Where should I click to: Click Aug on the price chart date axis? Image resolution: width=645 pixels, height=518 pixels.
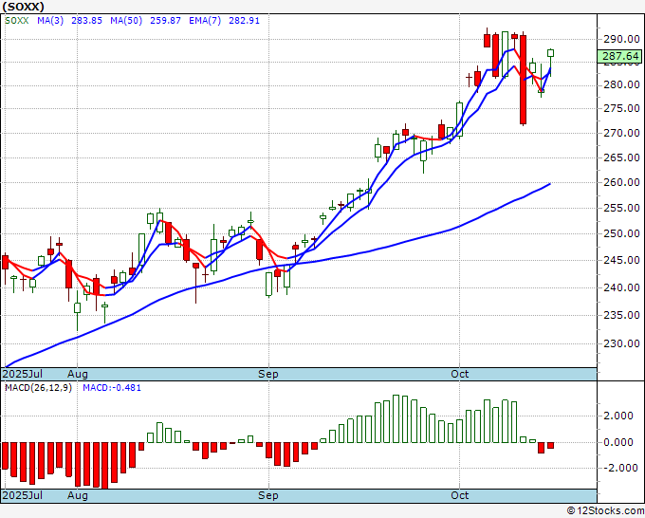(x=78, y=375)
